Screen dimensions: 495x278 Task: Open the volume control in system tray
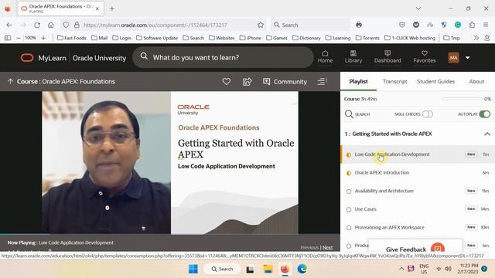coord(448,269)
